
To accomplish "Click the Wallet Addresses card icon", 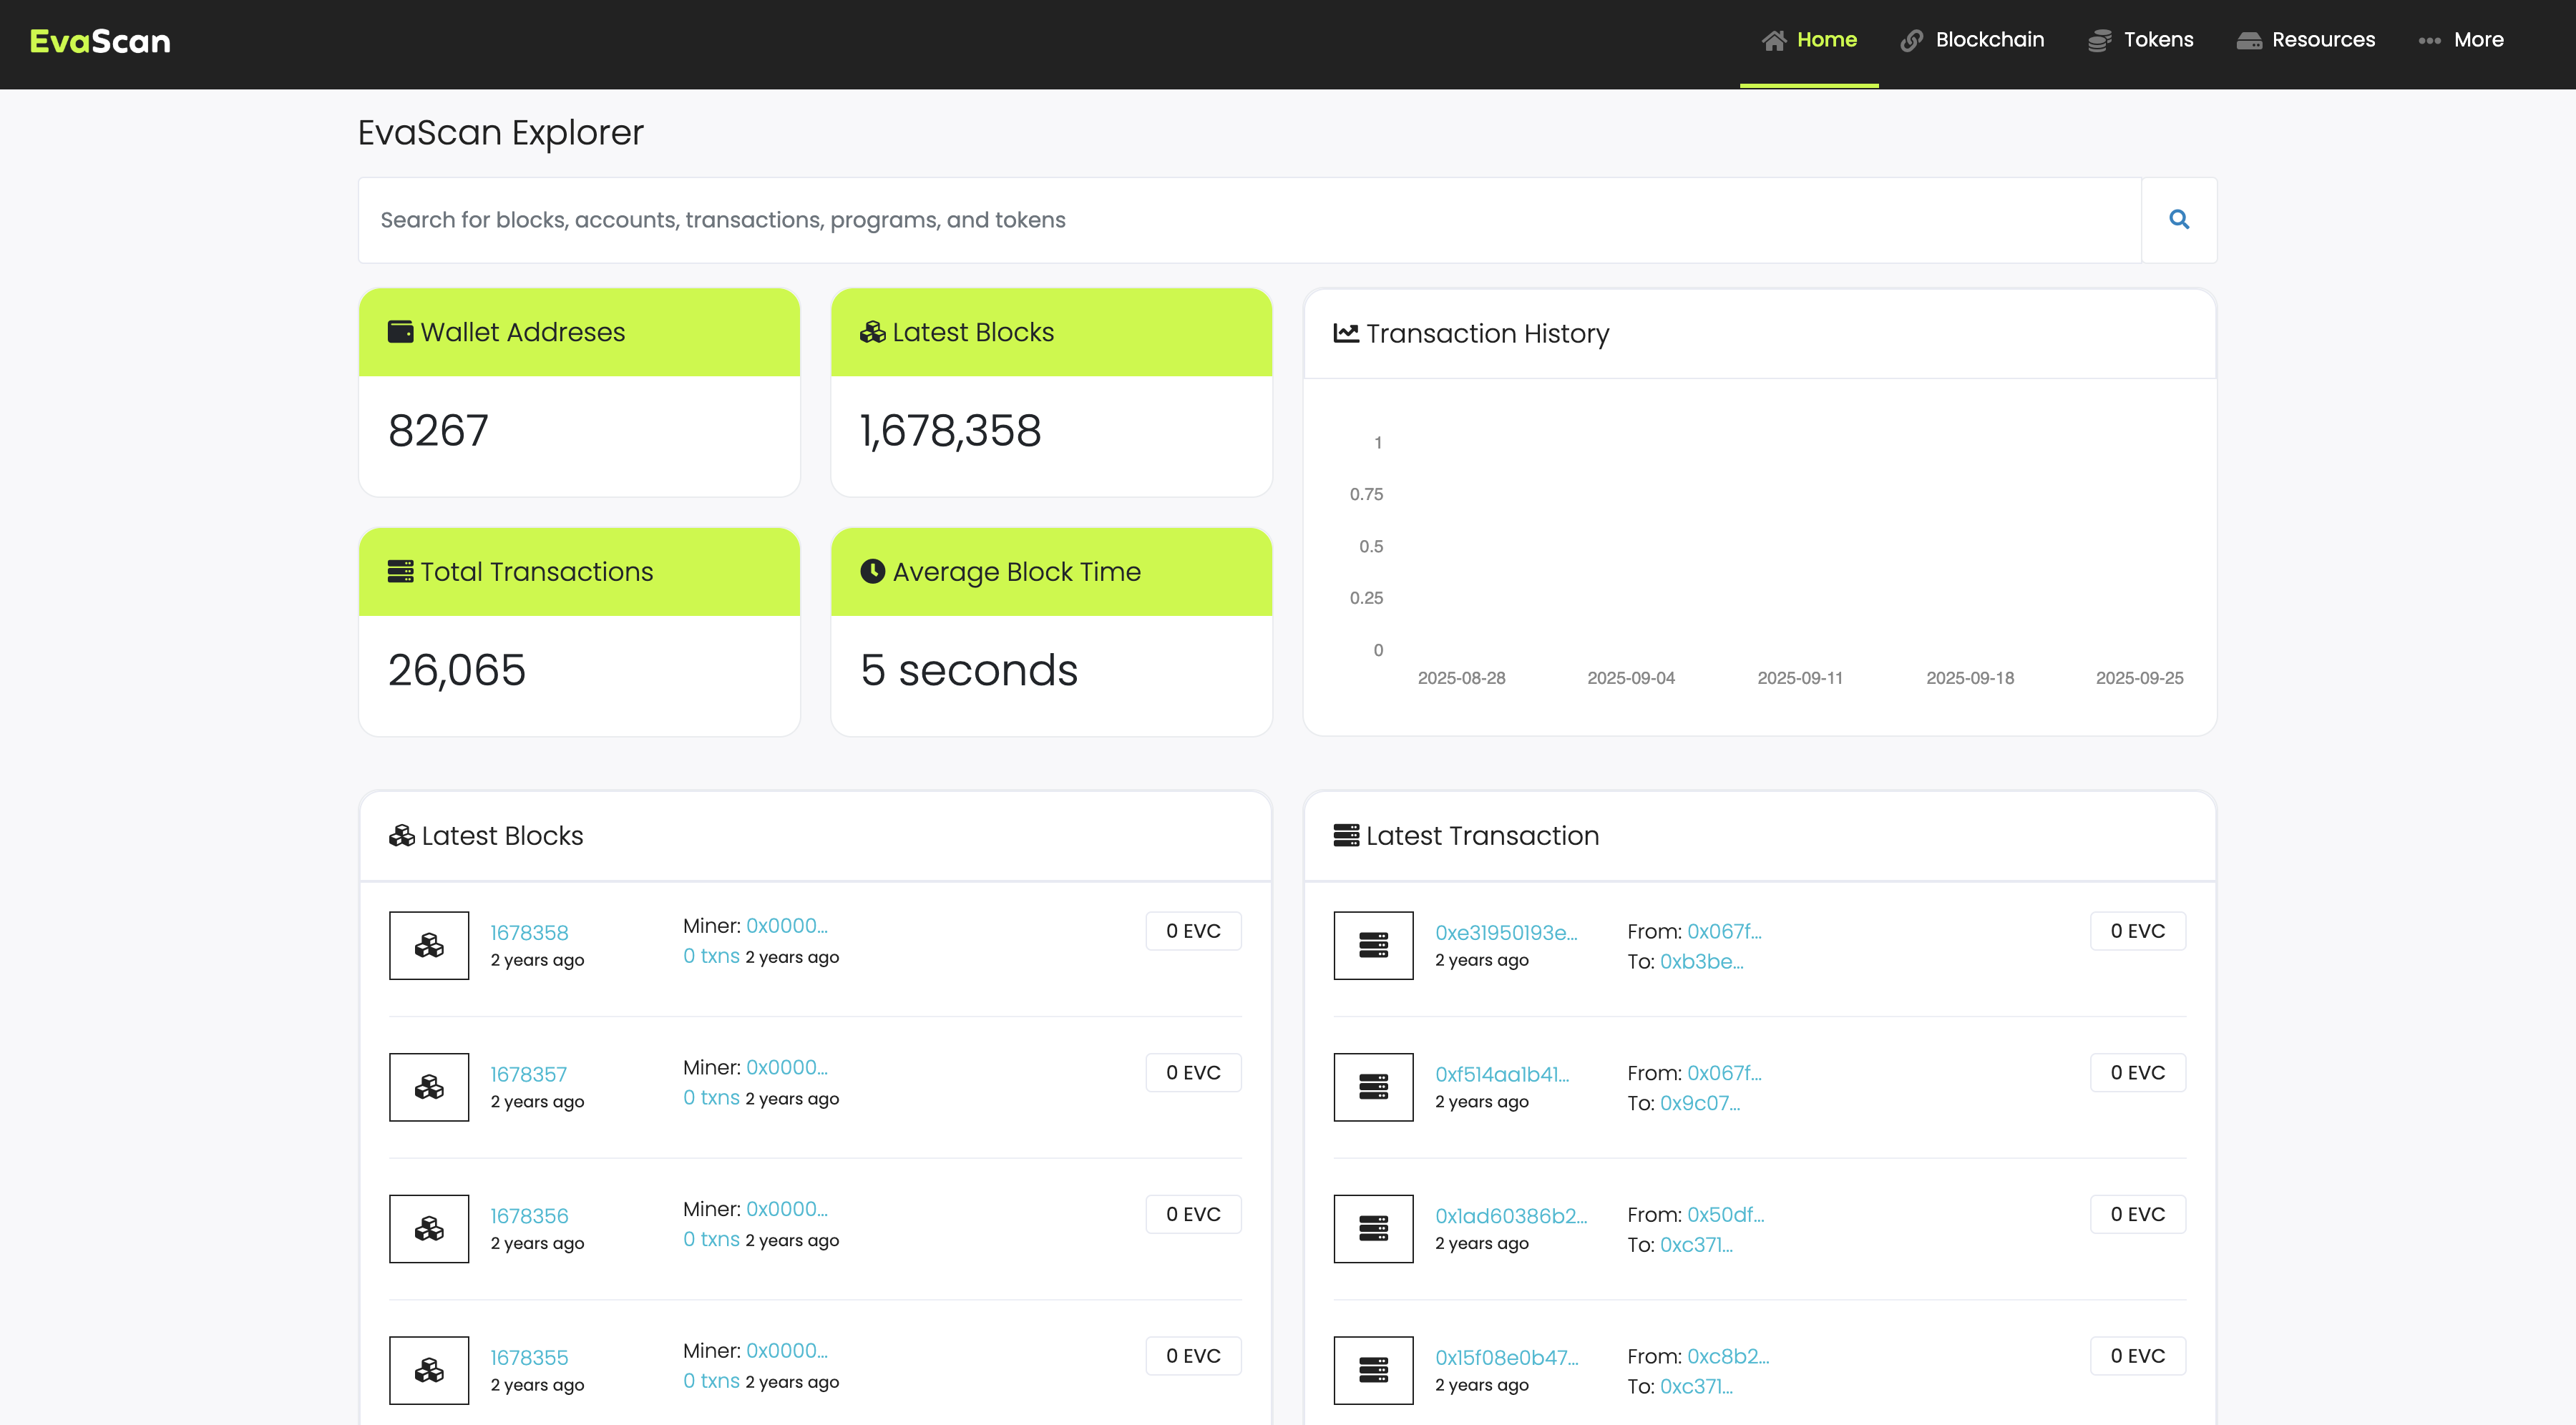I will (399, 331).
